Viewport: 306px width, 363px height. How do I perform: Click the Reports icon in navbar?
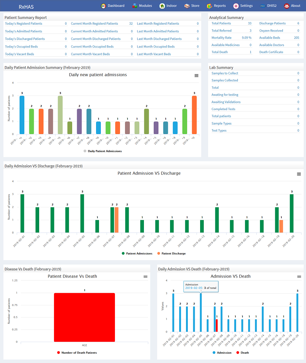(210, 6)
